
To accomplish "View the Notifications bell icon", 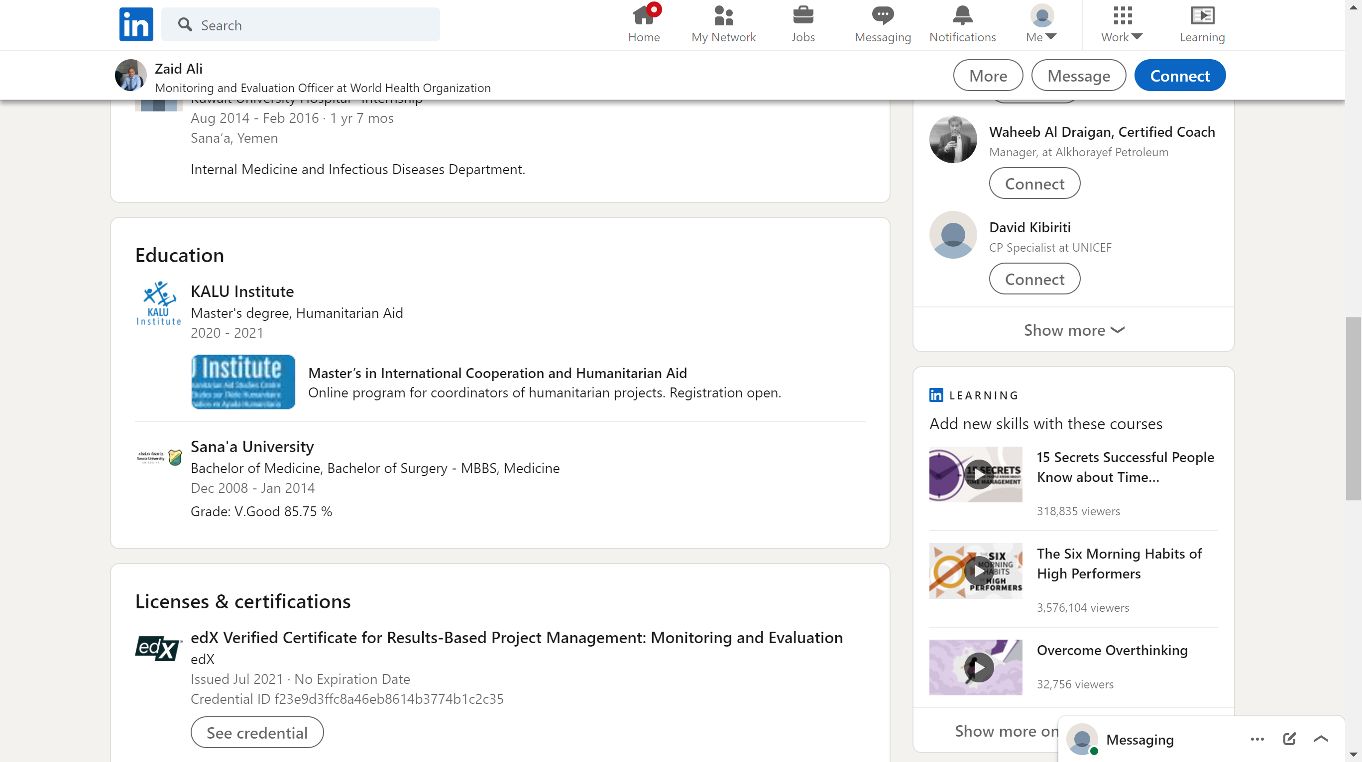I will [962, 16].
